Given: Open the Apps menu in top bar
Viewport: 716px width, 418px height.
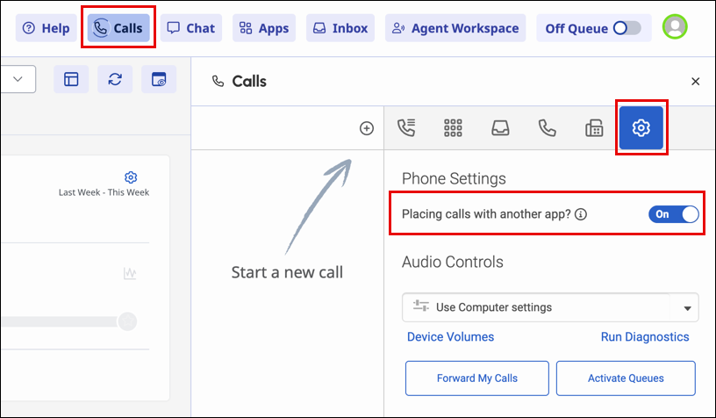Looking at the screenshot, I should [264, 28].
